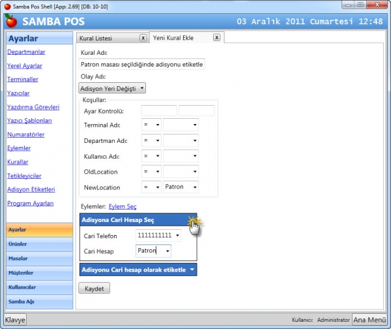
Task: Open Terminal Adı value dropdown
Action: [181, 125]
